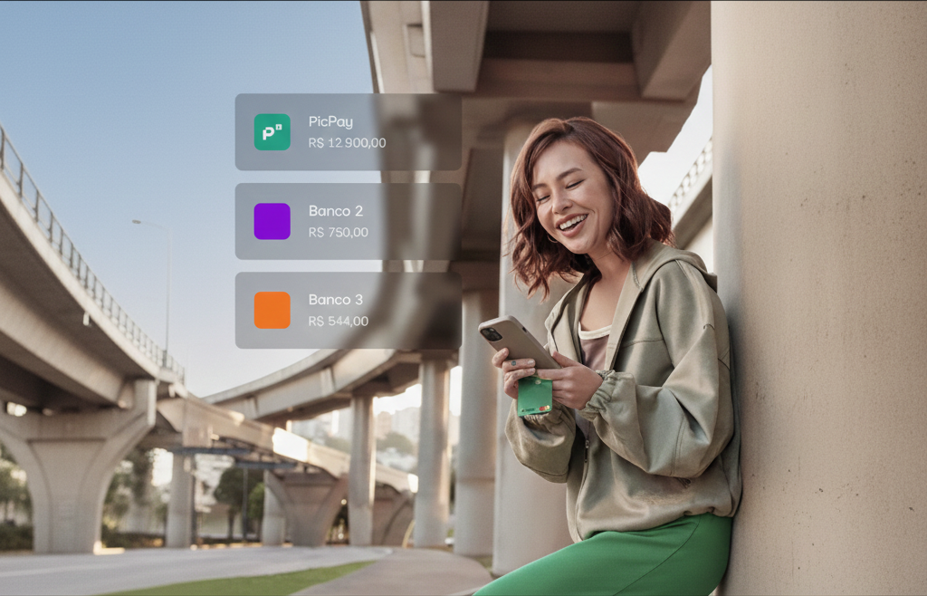Select the PicPay account name

(330, 121)
